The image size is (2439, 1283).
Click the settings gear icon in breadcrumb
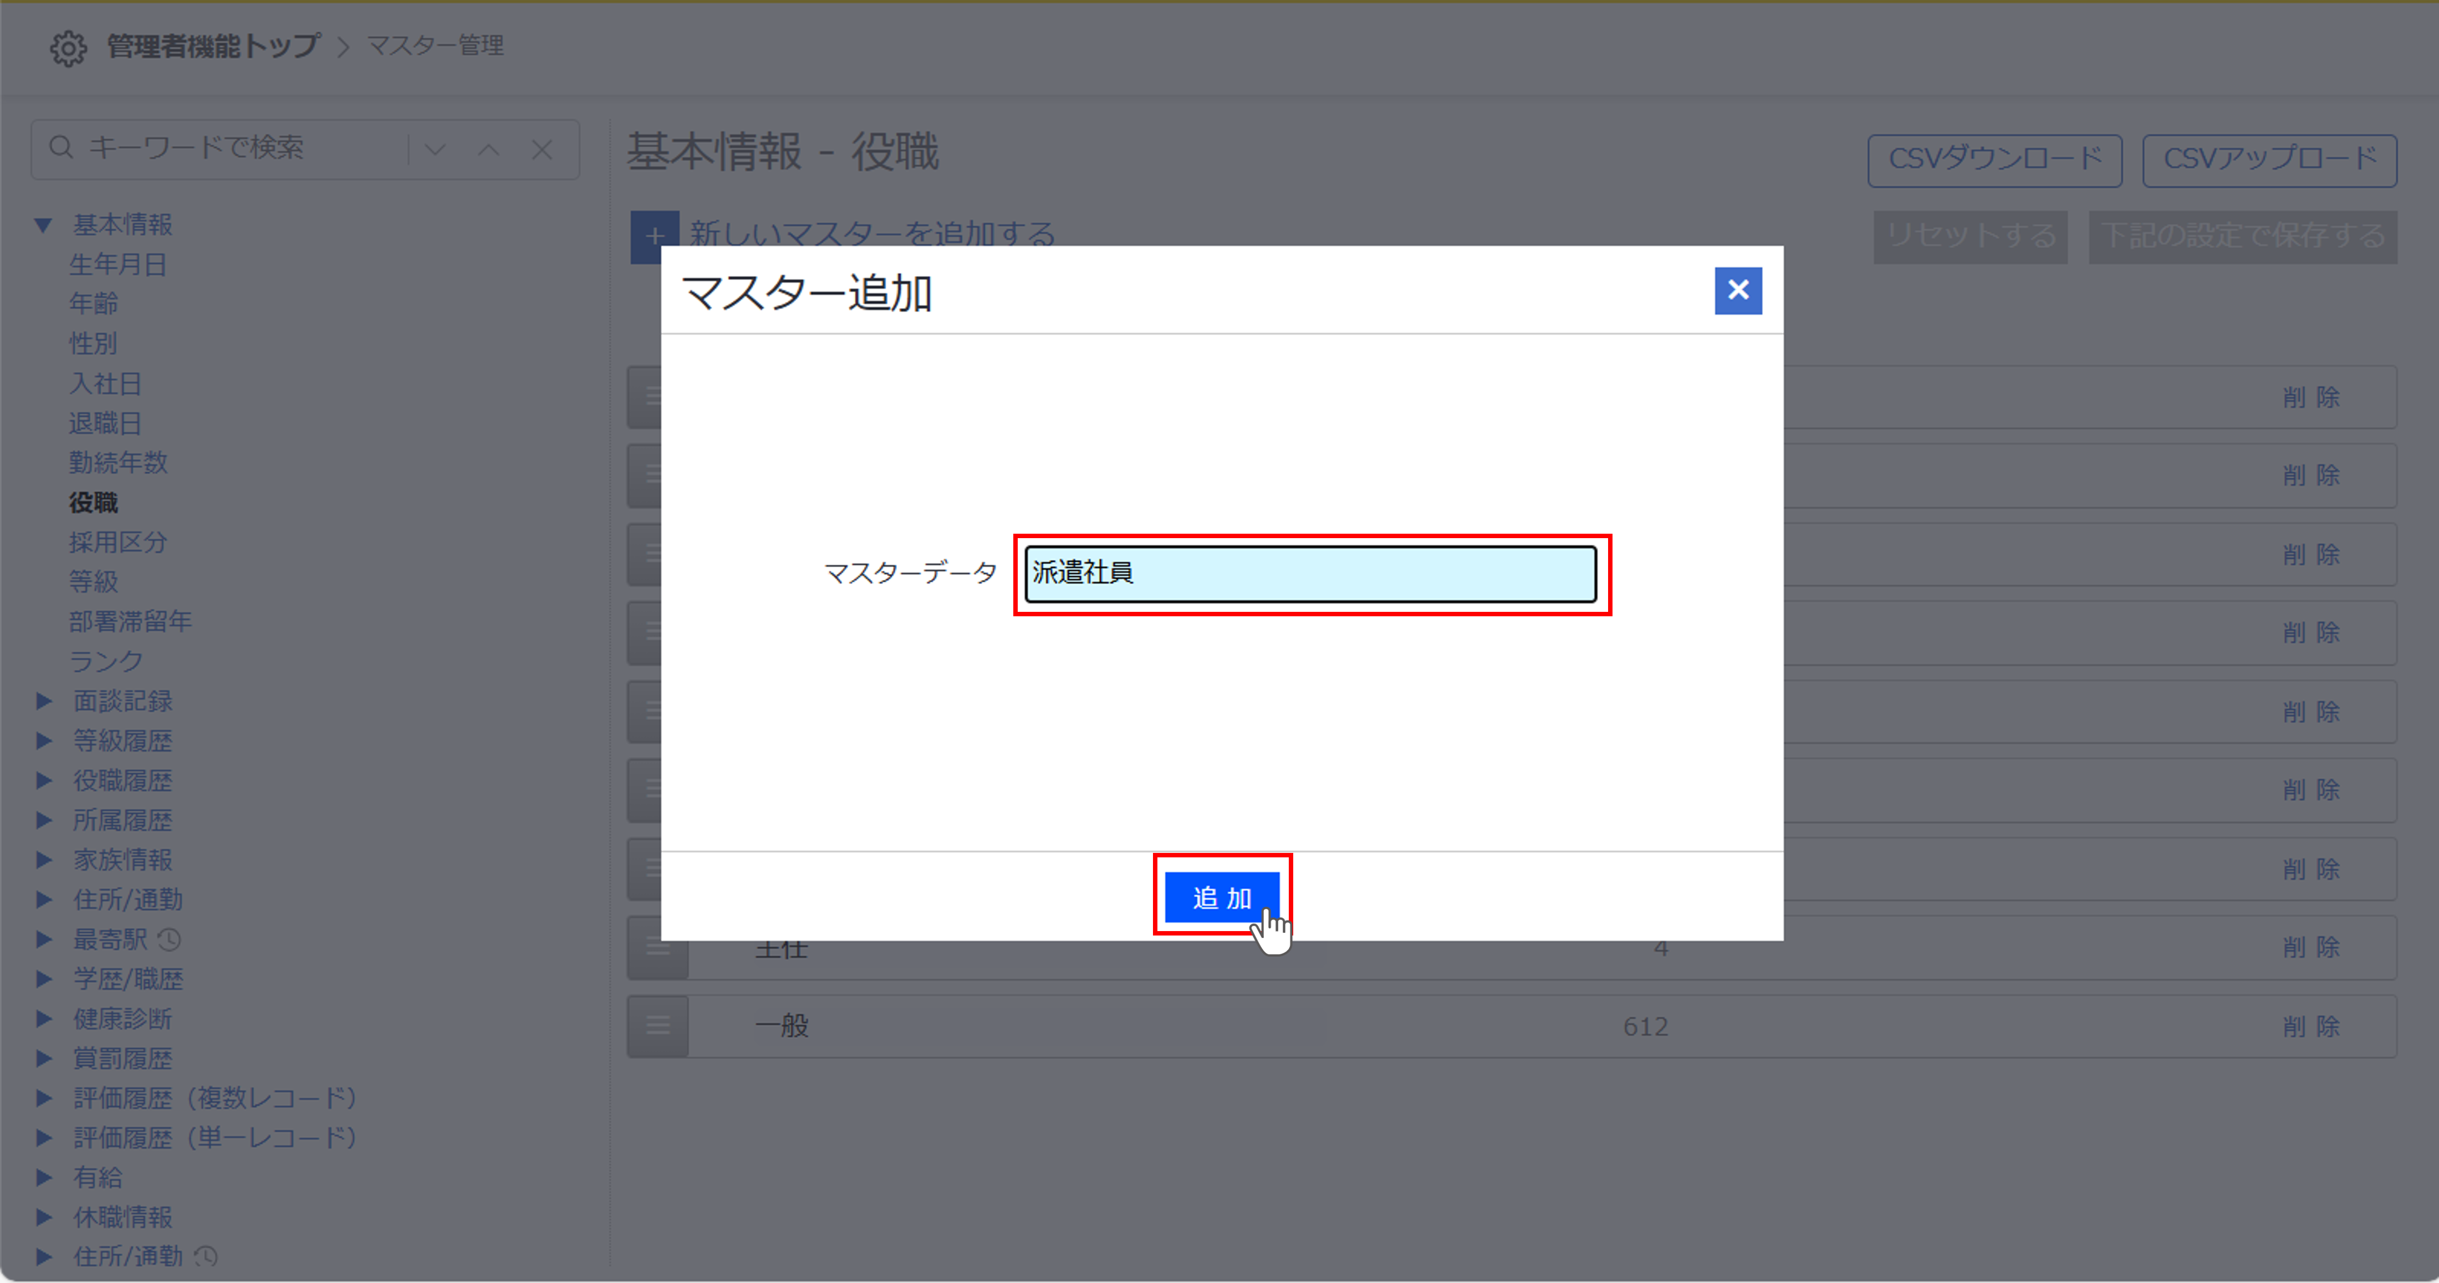[68, 47]
